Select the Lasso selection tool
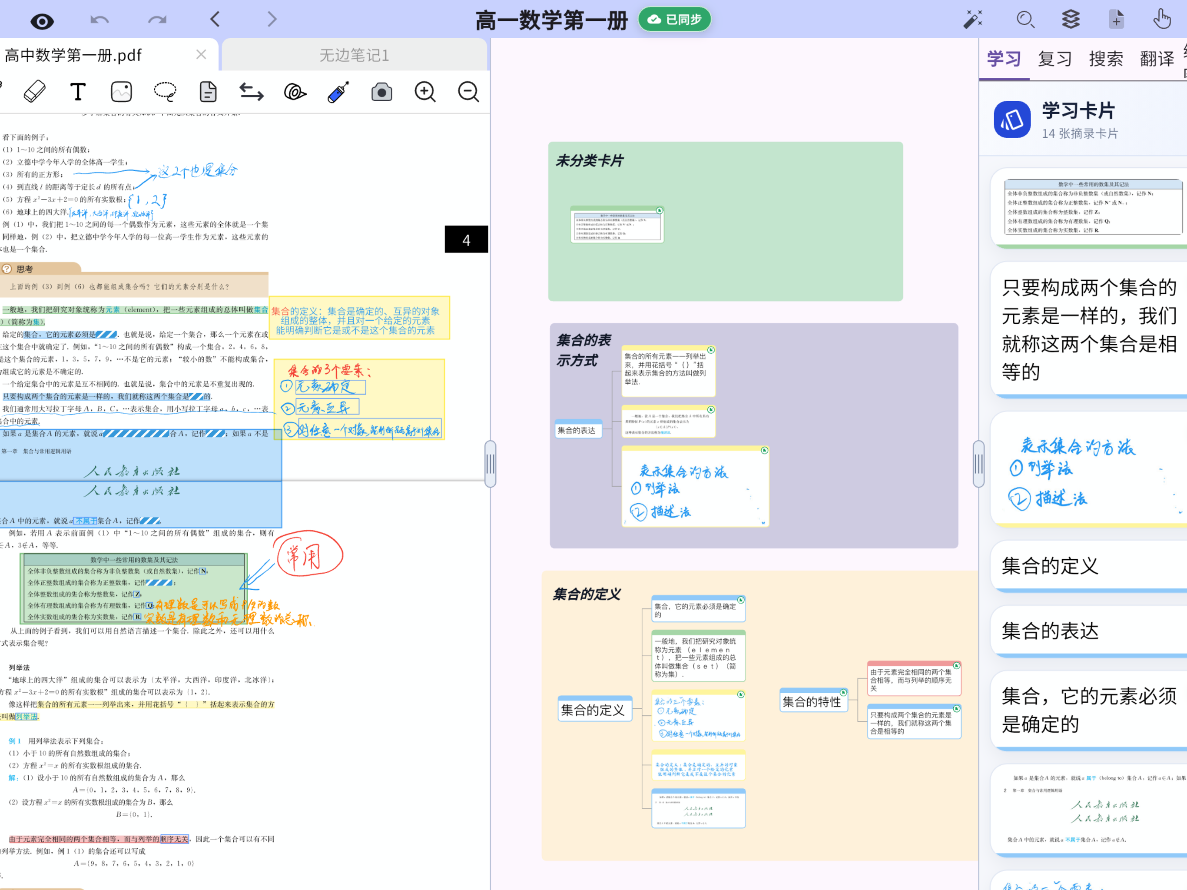1187x890 pixels. coord(165,92)
